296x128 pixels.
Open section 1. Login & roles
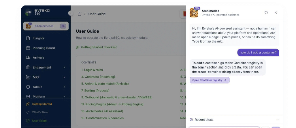(92, 70)
